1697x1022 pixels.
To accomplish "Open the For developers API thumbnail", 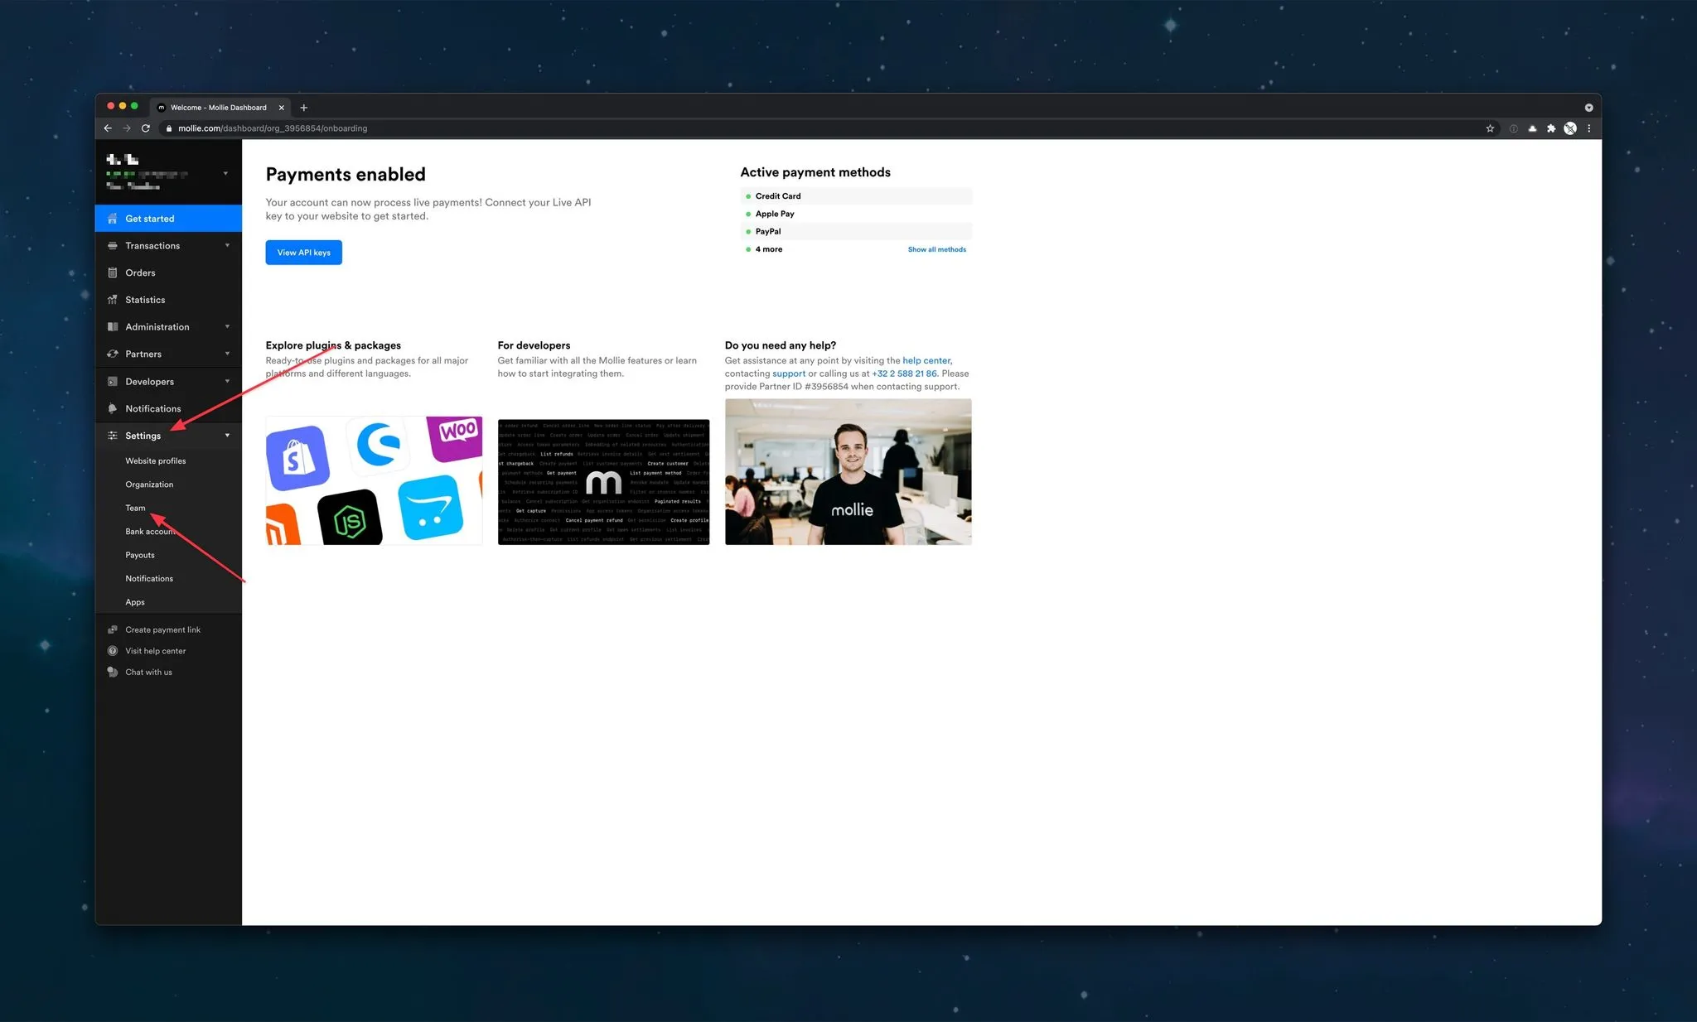I will tap(603, 480).
